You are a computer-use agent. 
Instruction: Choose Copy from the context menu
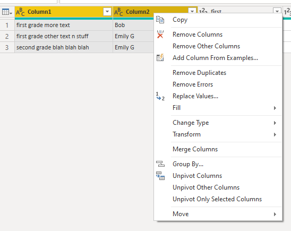(x=218, y=20)
